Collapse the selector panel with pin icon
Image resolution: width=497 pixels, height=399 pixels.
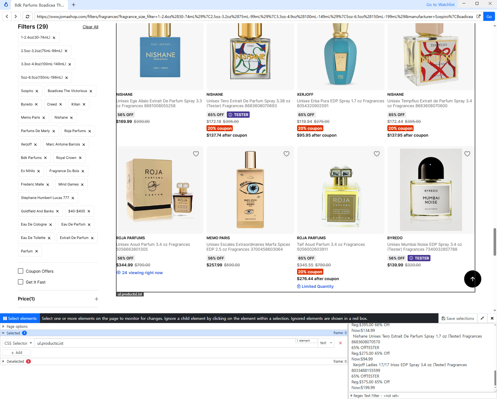[x=482, y=318]
